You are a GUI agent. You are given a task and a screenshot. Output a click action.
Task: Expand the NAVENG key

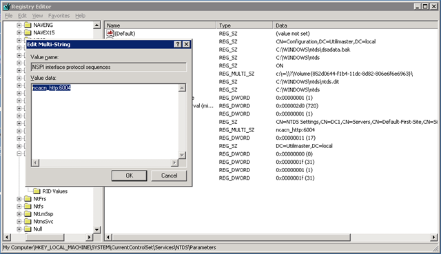19,25
